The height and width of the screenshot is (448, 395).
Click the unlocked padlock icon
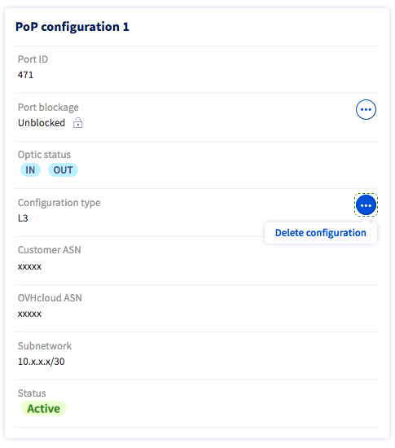click(x=77, y=123)
